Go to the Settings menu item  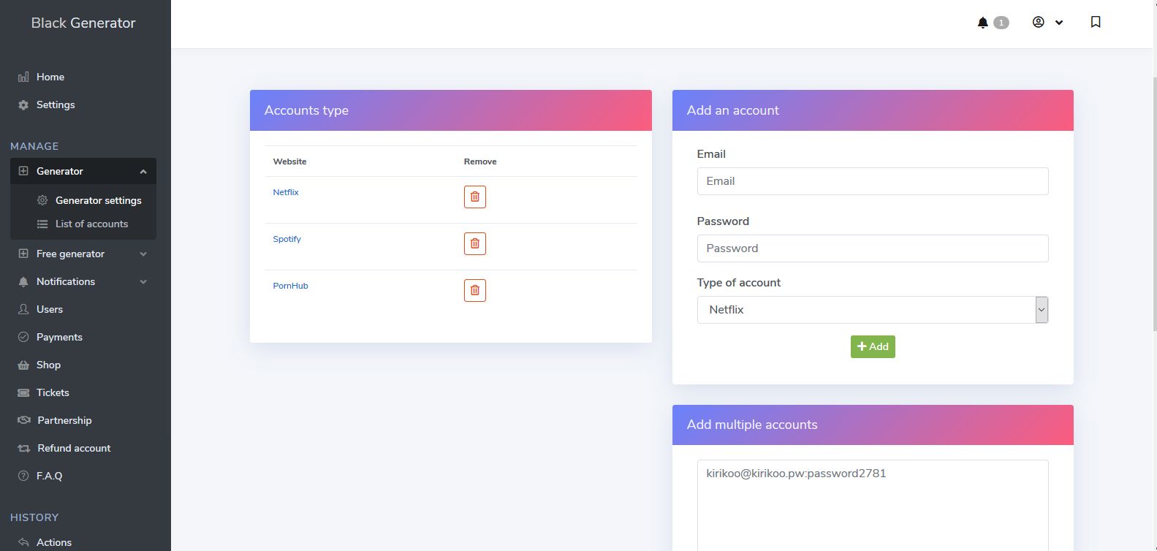click(x=55, y=104)
